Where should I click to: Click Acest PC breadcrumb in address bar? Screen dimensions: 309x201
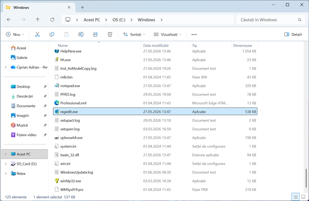pos(92,20)
